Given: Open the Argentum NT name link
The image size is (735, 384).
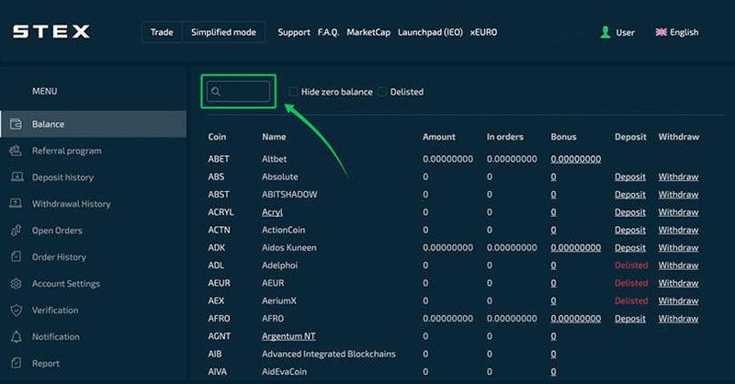Looking at the screenshot, I should coord(288,336).
